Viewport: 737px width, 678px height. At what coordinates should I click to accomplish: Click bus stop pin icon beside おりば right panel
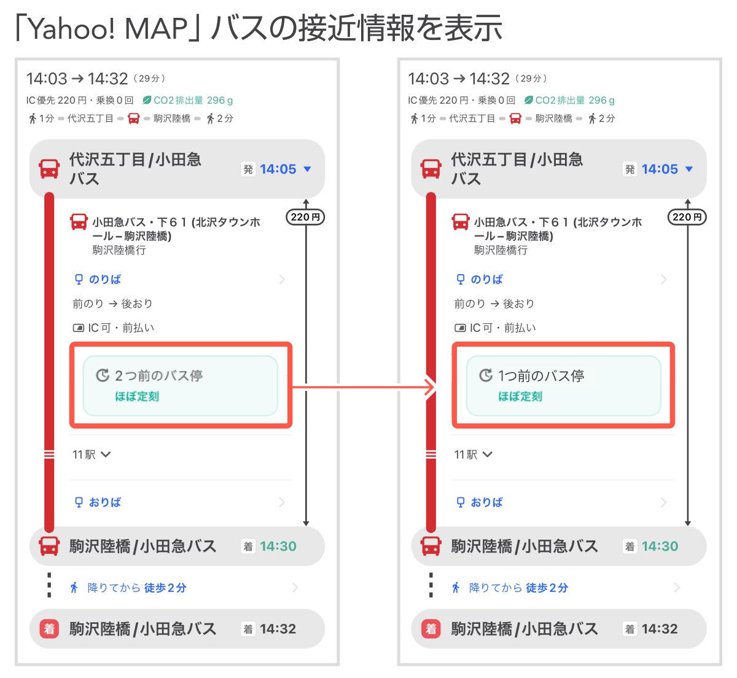coord(461,502)
